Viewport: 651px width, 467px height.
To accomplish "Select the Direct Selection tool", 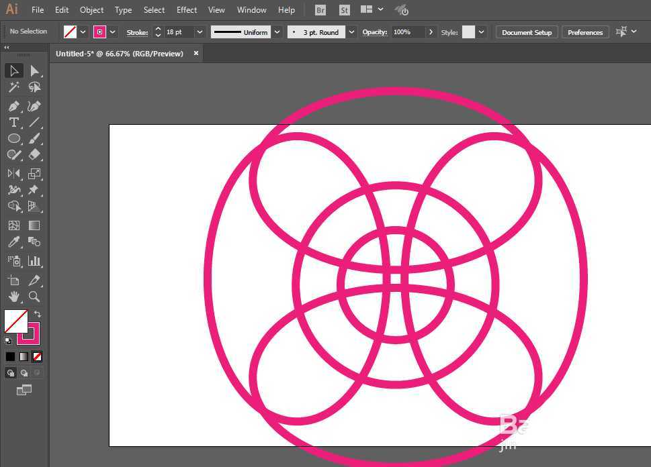I will [34, 71].
